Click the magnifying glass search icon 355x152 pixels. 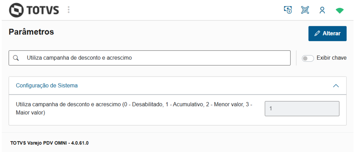point(16,58)
